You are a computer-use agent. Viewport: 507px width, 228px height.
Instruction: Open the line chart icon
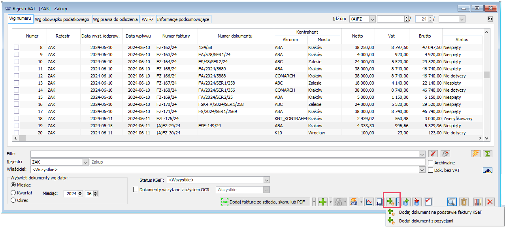[x=369, y=202]
